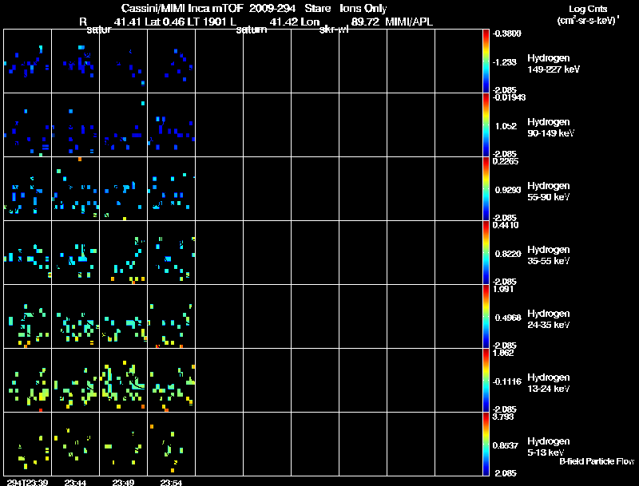
Task: Click the Hydrogen 55-90 keV label
Action: (x=548, y=192)
